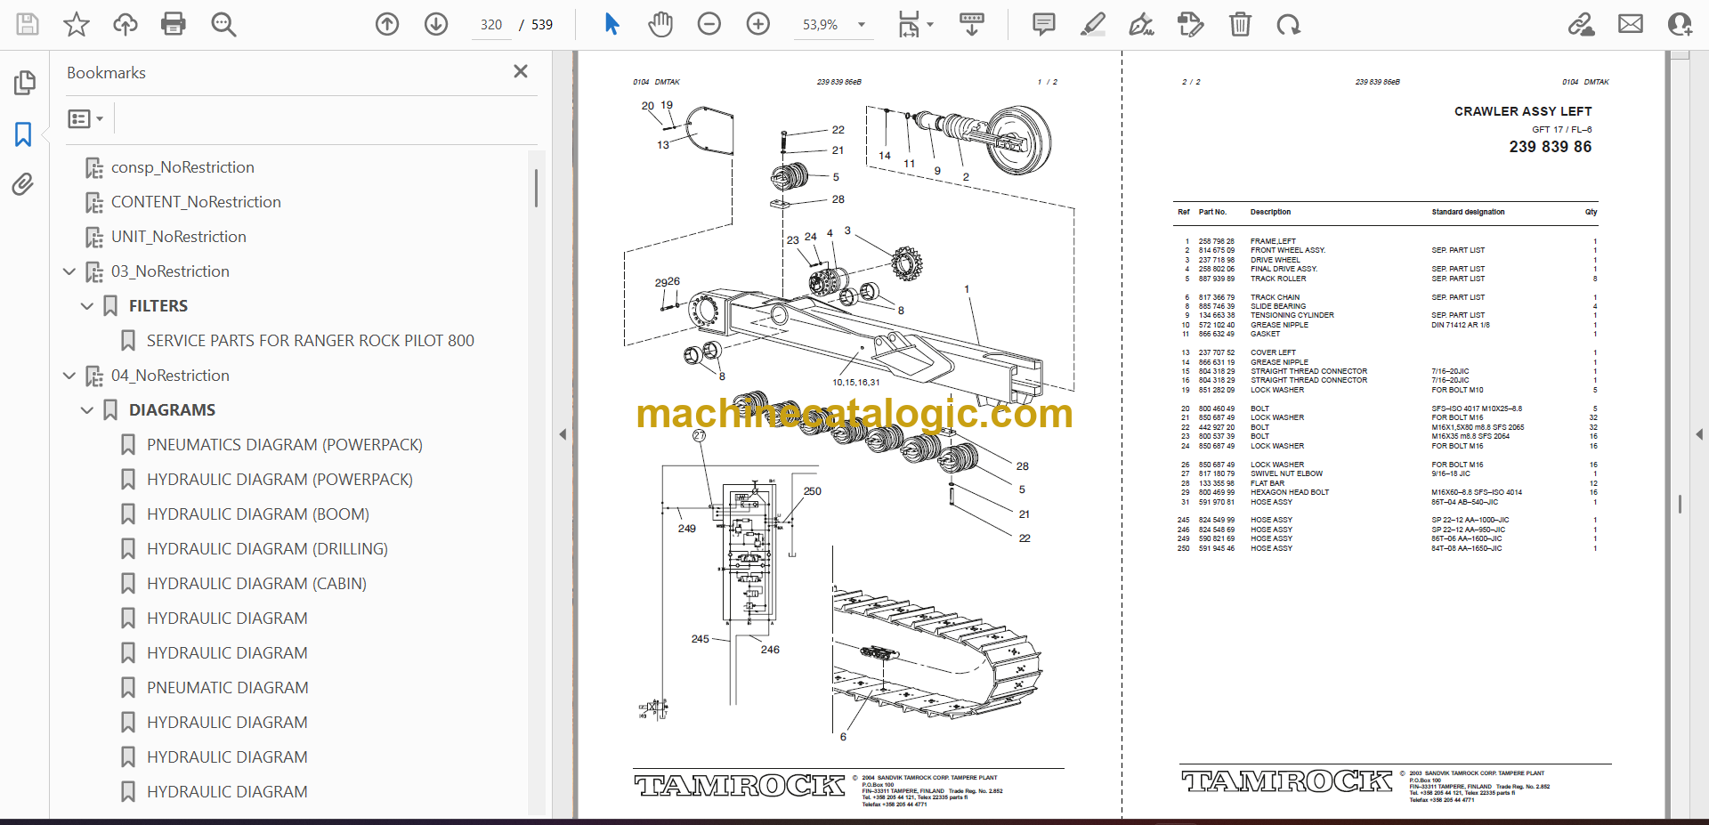Image resolution: width=1709 pixels, height=825 pixels.
Task: Collapse the 03_NoRestriction bookmark
Action: [69, 271]
